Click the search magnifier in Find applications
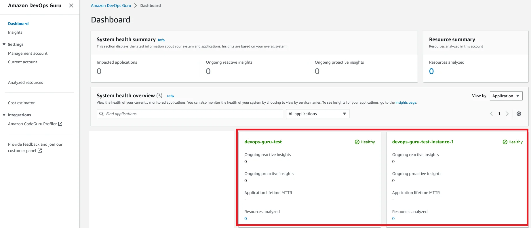Viewport: 531px width, 228px height. (x=101, y=114)
